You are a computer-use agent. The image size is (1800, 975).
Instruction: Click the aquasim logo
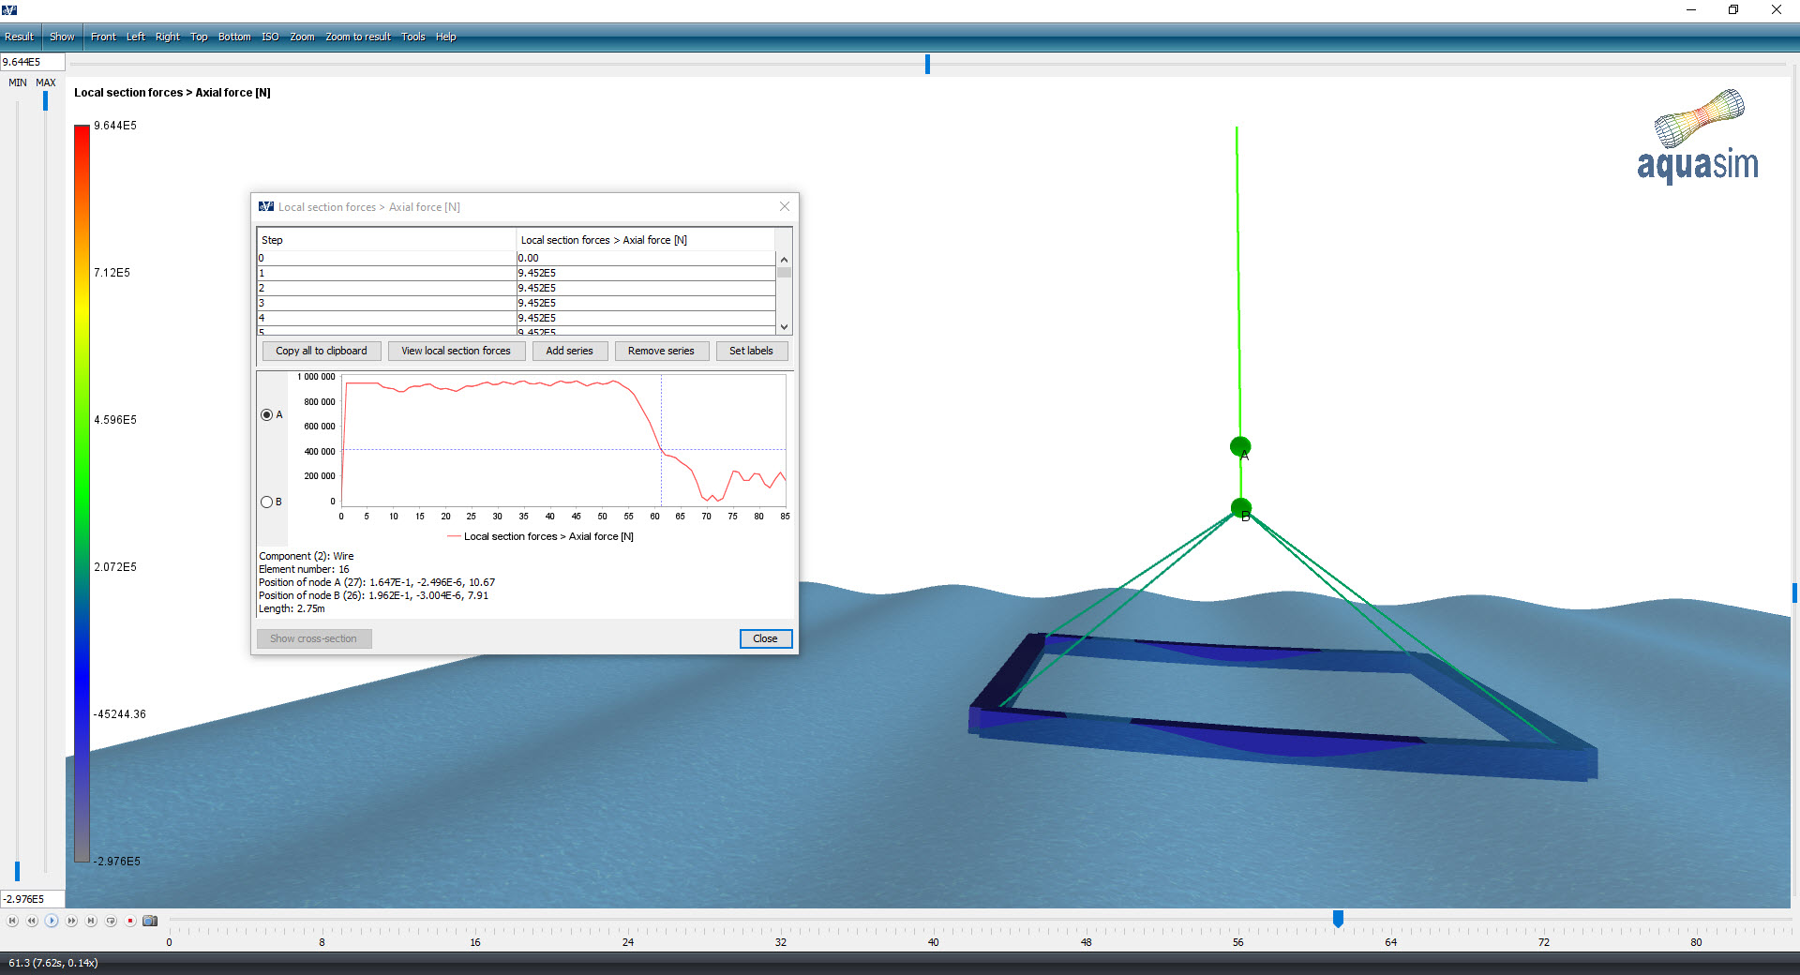pos(1698,136)
